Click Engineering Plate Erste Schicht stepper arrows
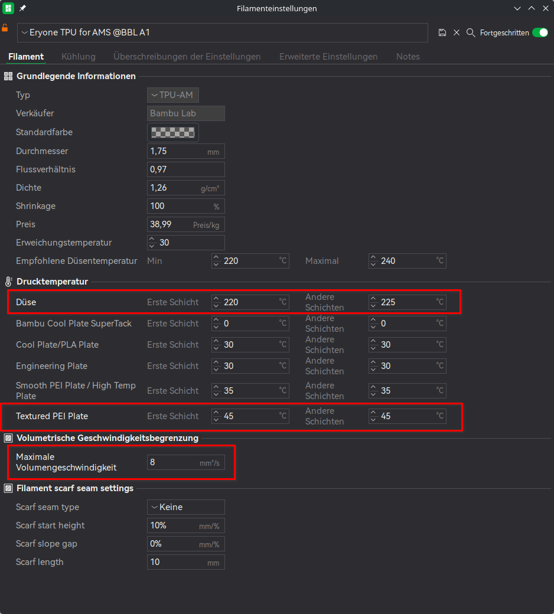This screenshot has height=614, width=554. [216, 365]
